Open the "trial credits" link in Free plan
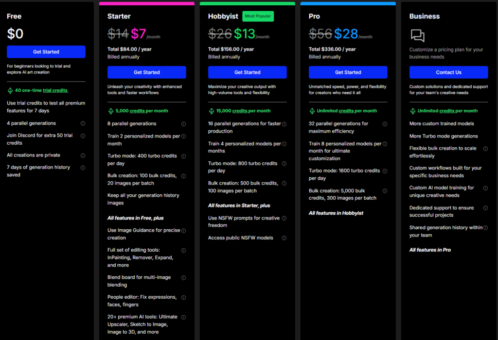 tap(55, 90)
